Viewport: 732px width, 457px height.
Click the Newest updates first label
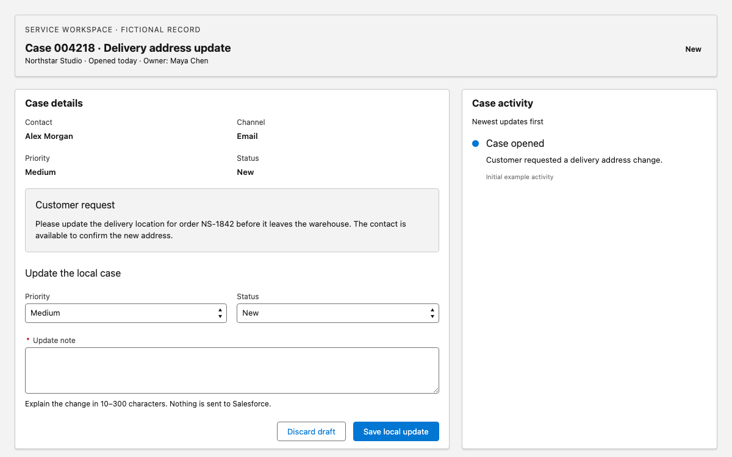tap(508, 122)
